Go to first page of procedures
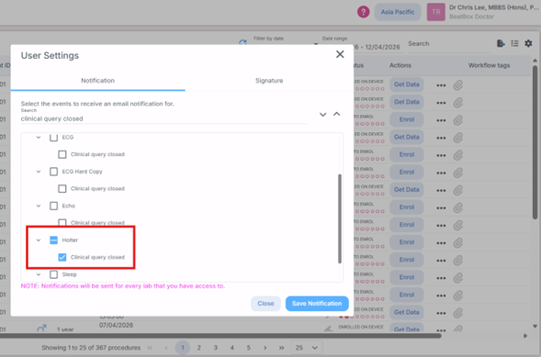The height and width of the screenshot is (357, 541). 150,348
